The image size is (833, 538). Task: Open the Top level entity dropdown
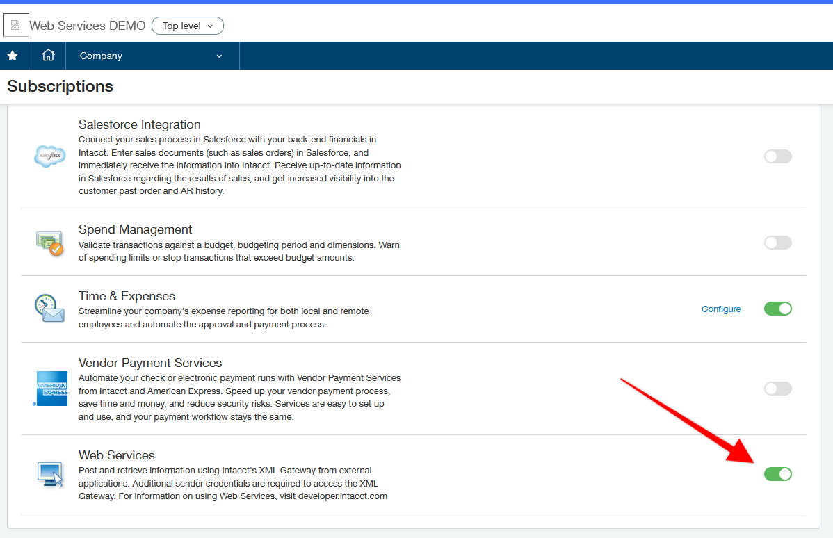(x=188, y=26)
